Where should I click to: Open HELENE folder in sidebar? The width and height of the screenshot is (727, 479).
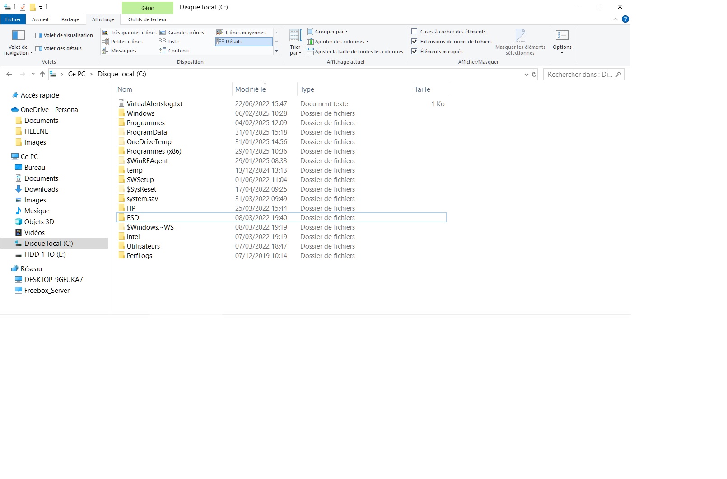36,131
